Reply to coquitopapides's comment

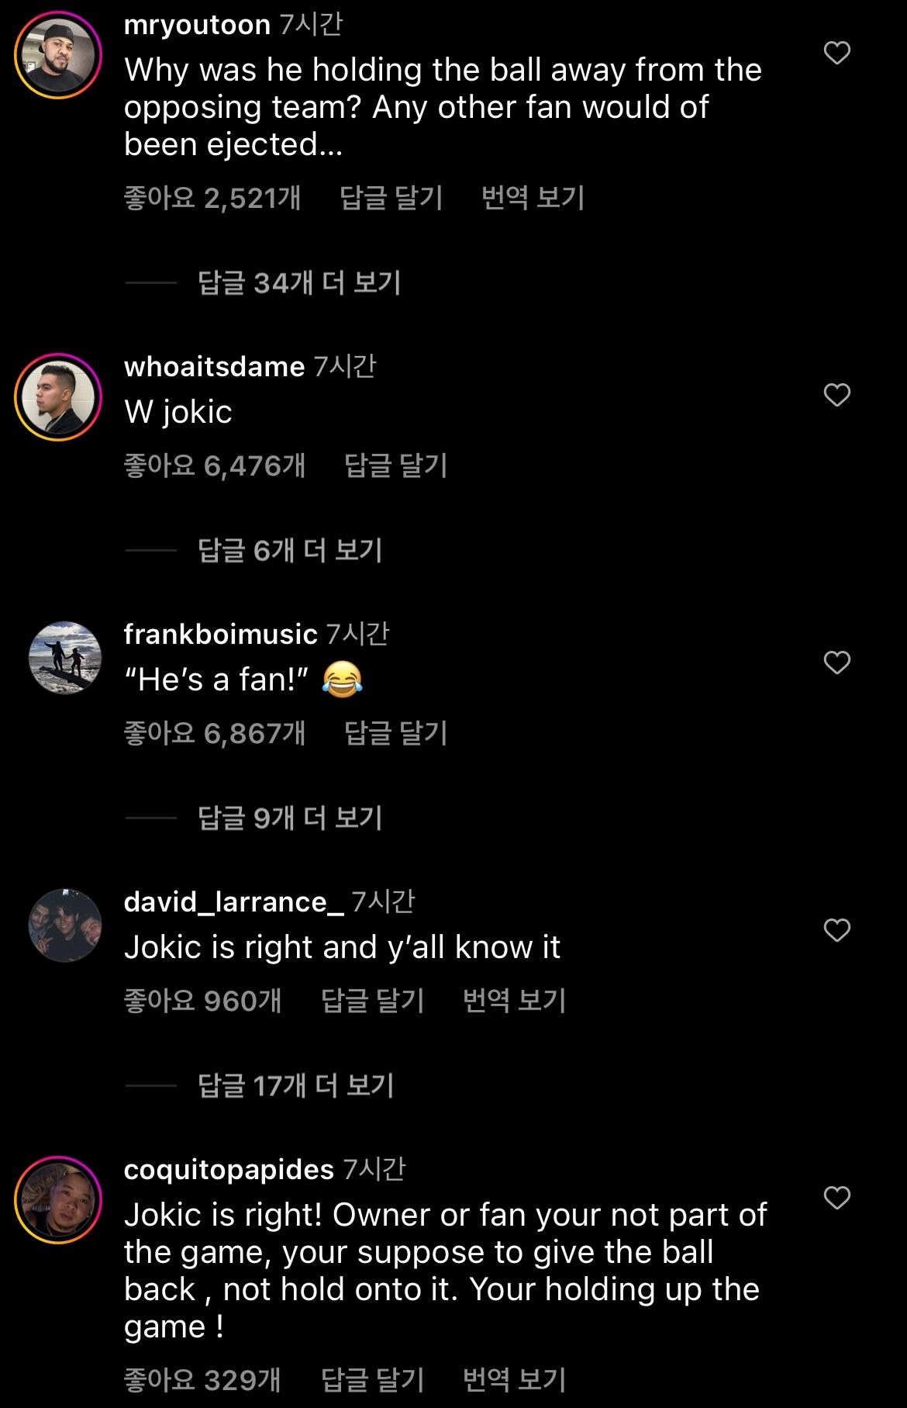tap(372, 1380)
